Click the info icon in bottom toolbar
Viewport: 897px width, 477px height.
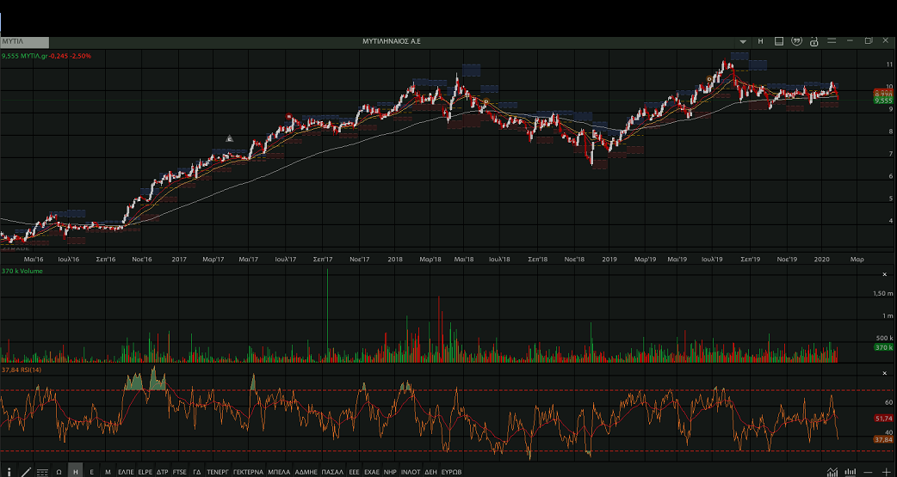click(x=8, y=471)
